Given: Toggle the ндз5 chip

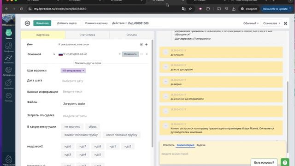Looking at the screenshot, I should point(98,154).
